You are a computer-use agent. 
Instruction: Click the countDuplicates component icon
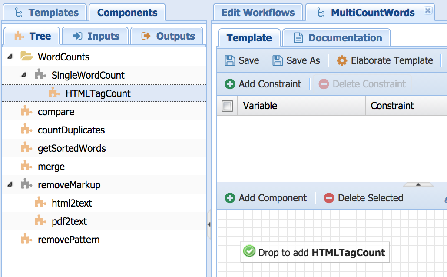coord(26,130)
